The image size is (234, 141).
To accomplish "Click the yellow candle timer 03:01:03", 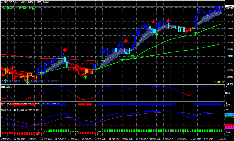I will [219, 82].
